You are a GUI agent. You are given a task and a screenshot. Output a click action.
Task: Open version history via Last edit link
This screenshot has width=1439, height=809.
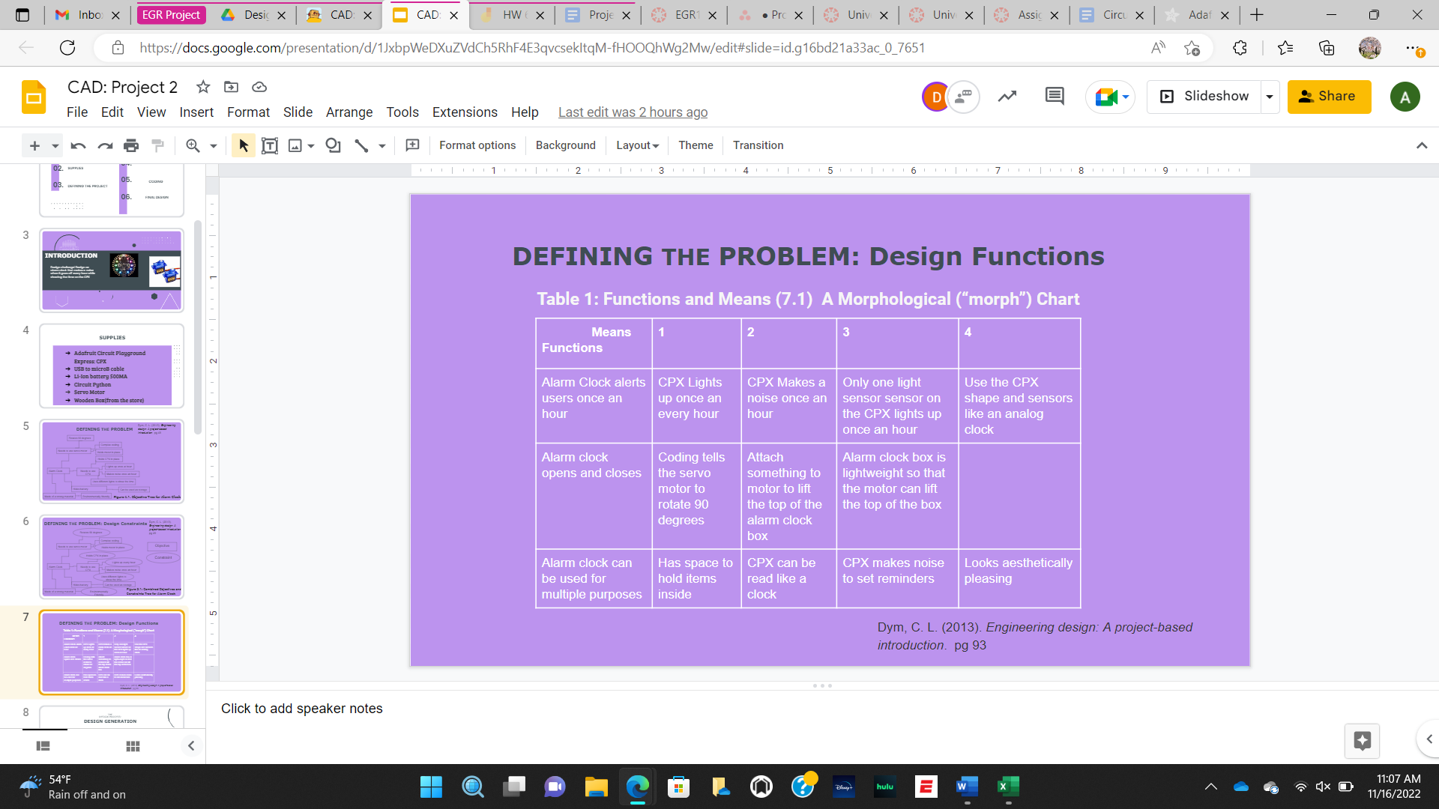point(633,112)
